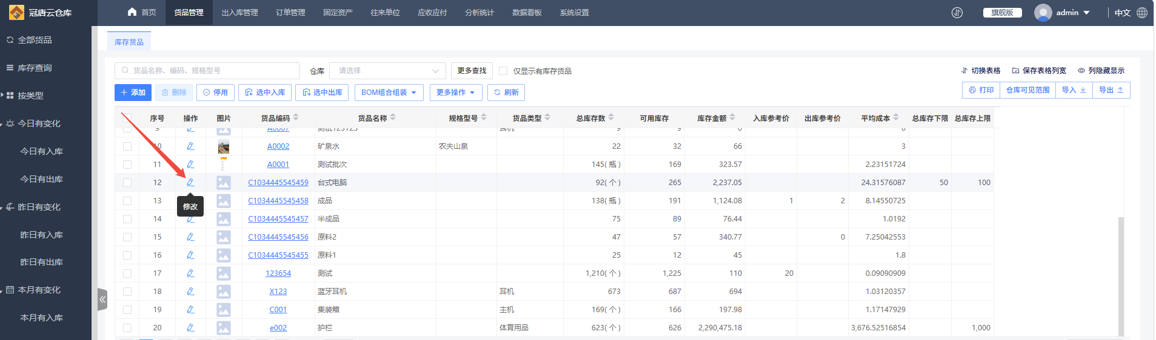Open product code link C1034445545459
Screen dimensions: 1156x340
278,183
